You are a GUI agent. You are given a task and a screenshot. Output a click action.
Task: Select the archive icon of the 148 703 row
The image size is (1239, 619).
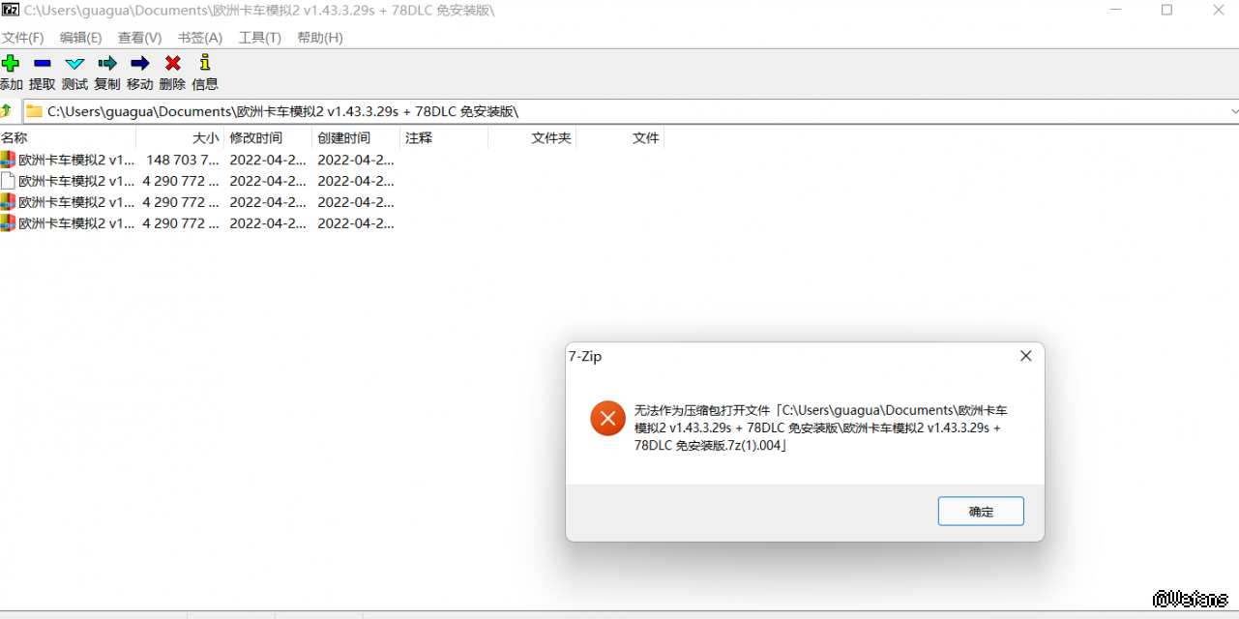[x=8, y=160]
